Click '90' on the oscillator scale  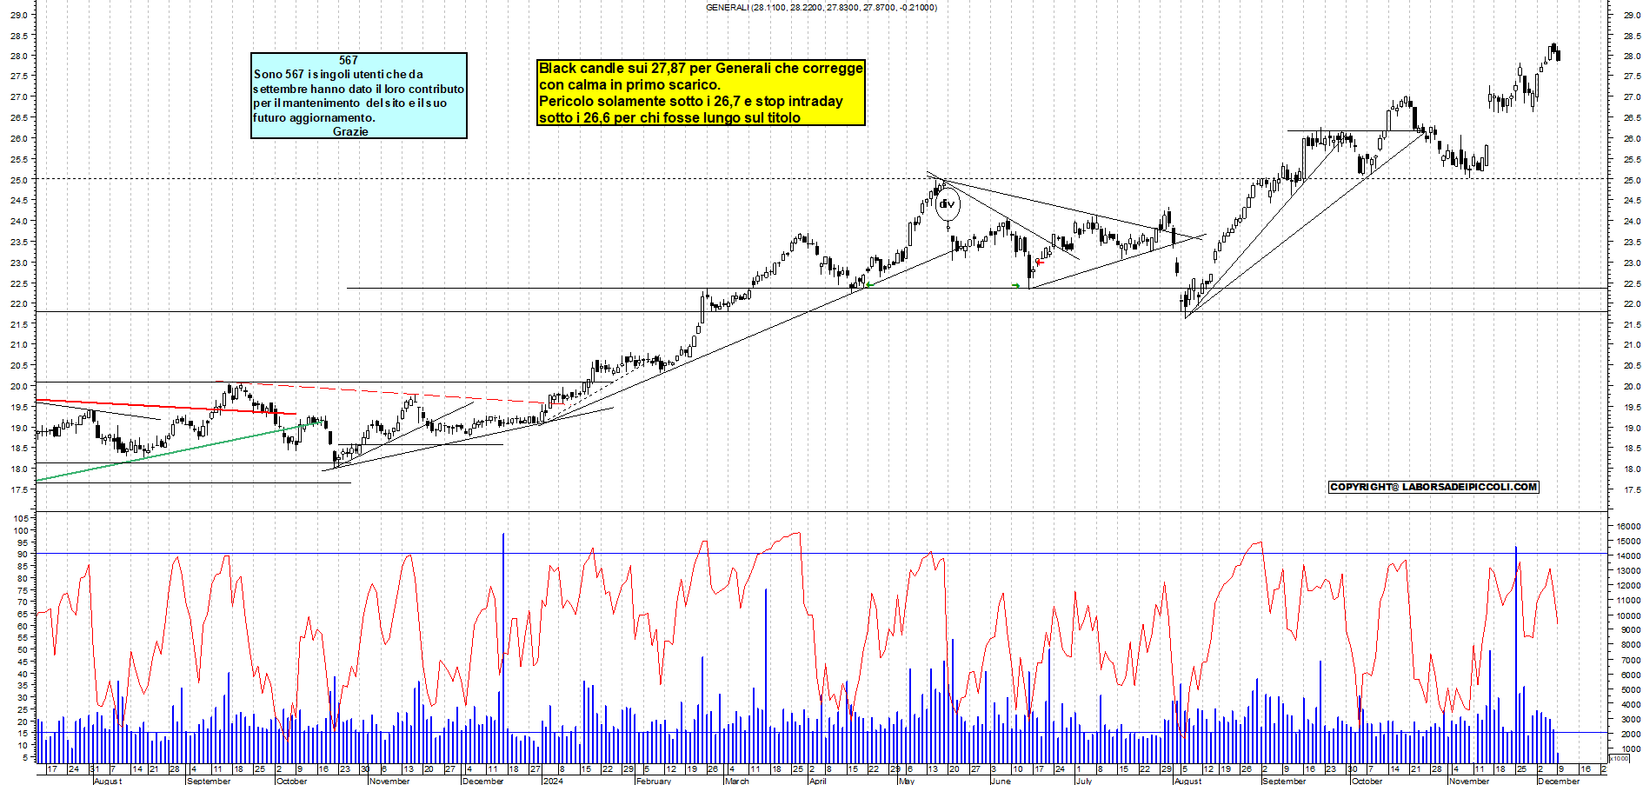coord(23,554)
